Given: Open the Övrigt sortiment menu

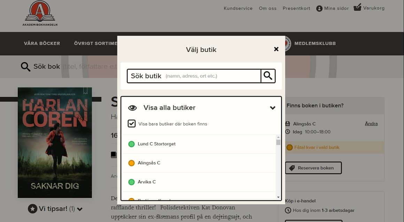Looking at the screenshot, I should pyautogui.click(x=95, y=43).
